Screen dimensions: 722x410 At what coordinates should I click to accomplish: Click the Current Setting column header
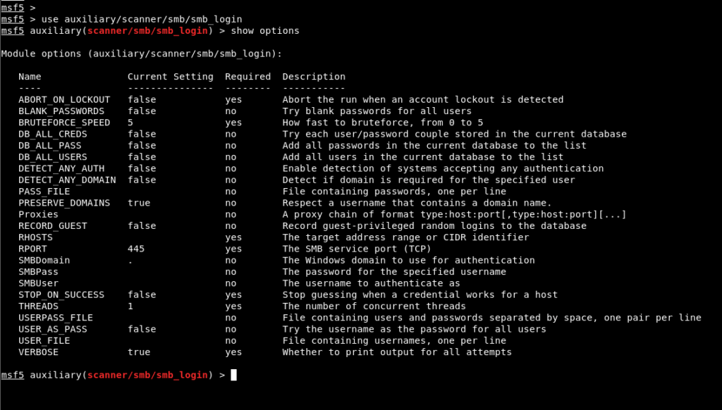(170, 76)
